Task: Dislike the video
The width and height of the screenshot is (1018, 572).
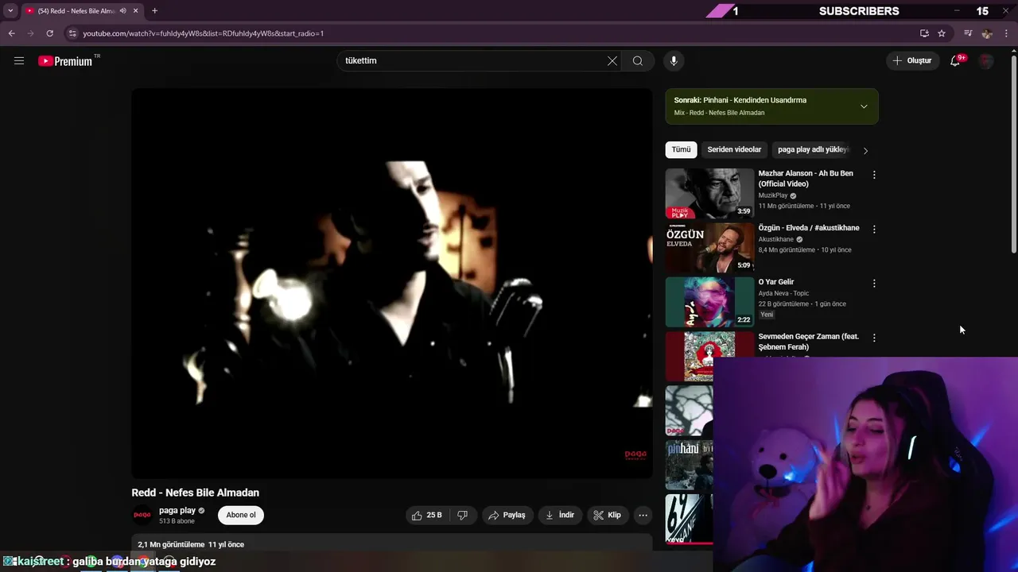Action: (x=462, y=515)
